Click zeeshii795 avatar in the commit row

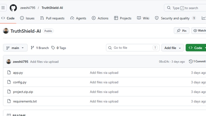coord(9,62)
